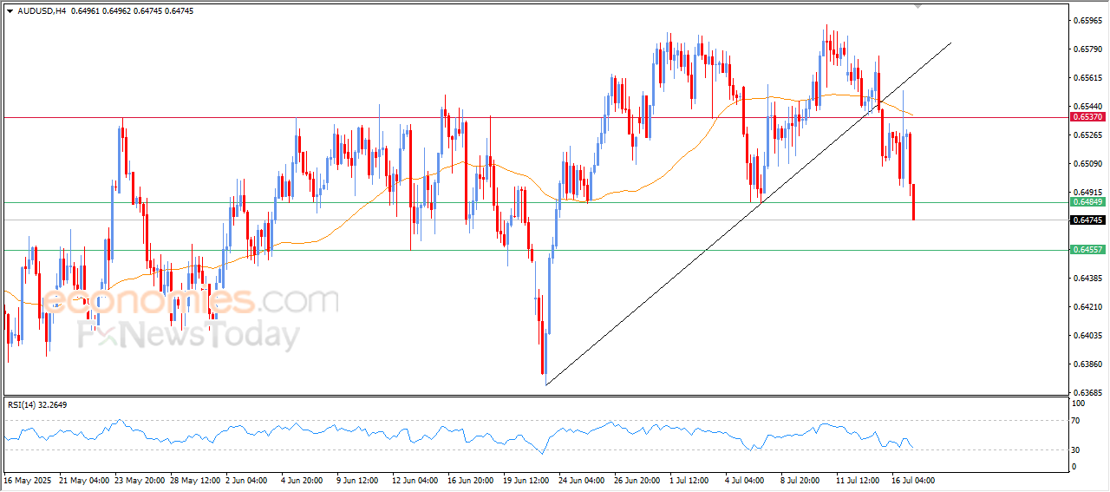Click the 23 May 20:00 time label
Image resolution: width=1110 pixels, height=492 pixels.
pos(140,479)
